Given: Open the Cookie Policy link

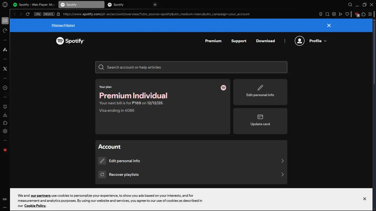Looking at the screenshot, I should point(35,206).
